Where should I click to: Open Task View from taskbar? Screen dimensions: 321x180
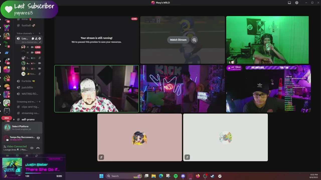146,176
